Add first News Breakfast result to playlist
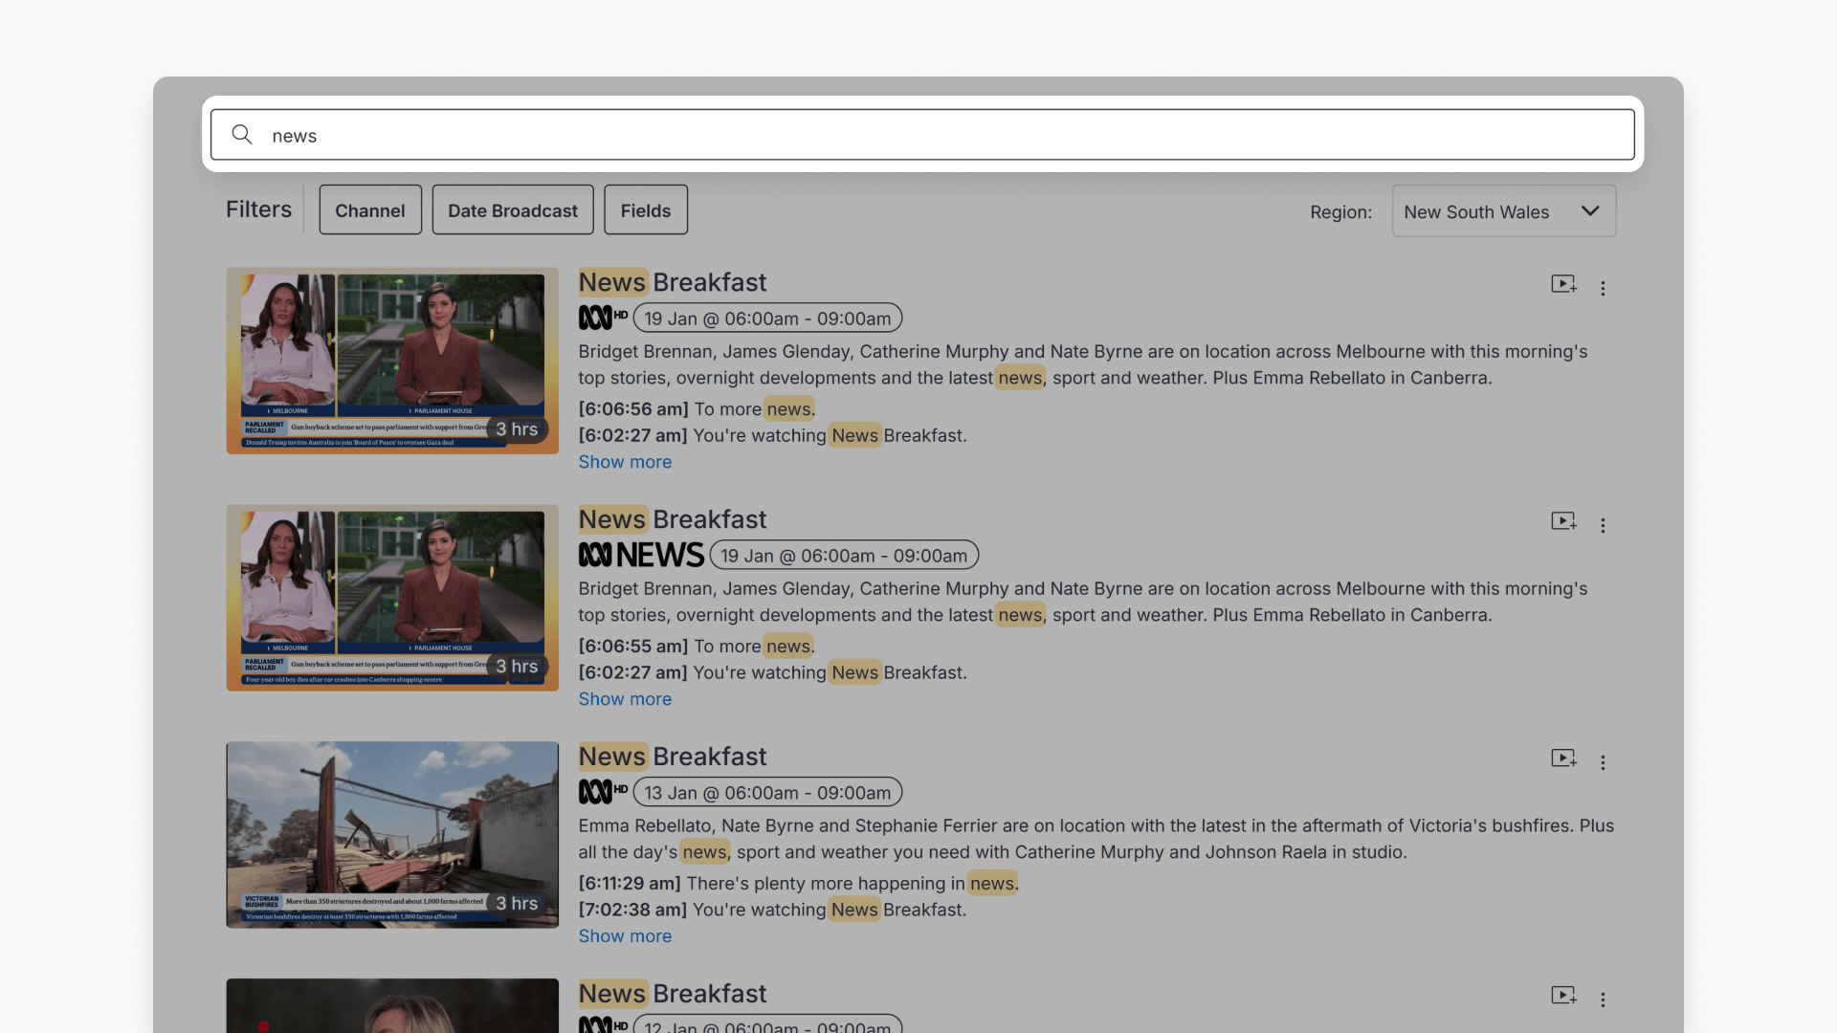Image resolution: width=1837 pixels, height=1033 pixels. point(1563,284)
